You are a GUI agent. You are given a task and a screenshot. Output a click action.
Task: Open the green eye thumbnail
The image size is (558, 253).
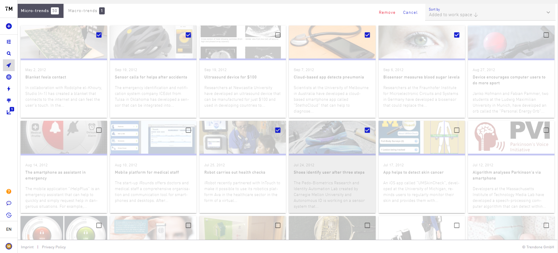(x=422, y=42)
